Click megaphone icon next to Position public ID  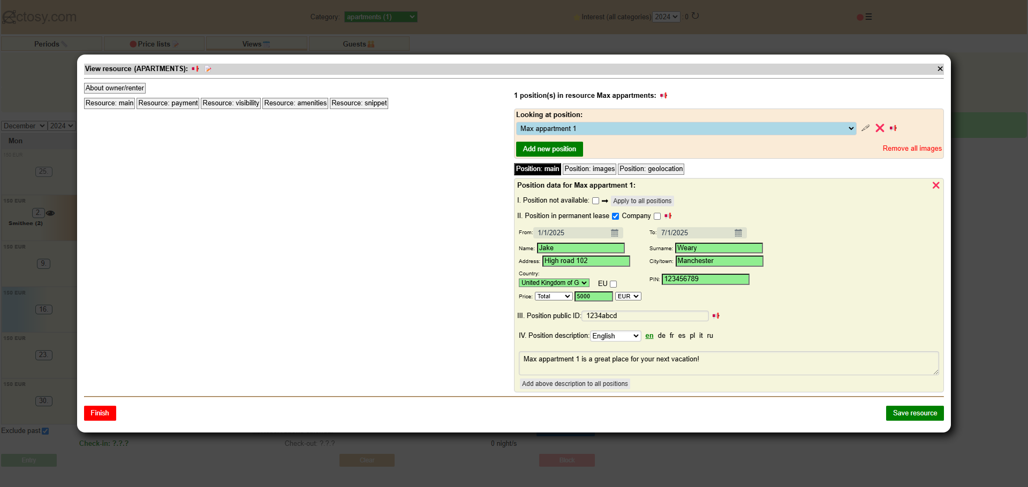[x=716, y=316]
